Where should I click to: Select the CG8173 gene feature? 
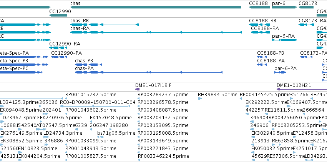point(306,8)
